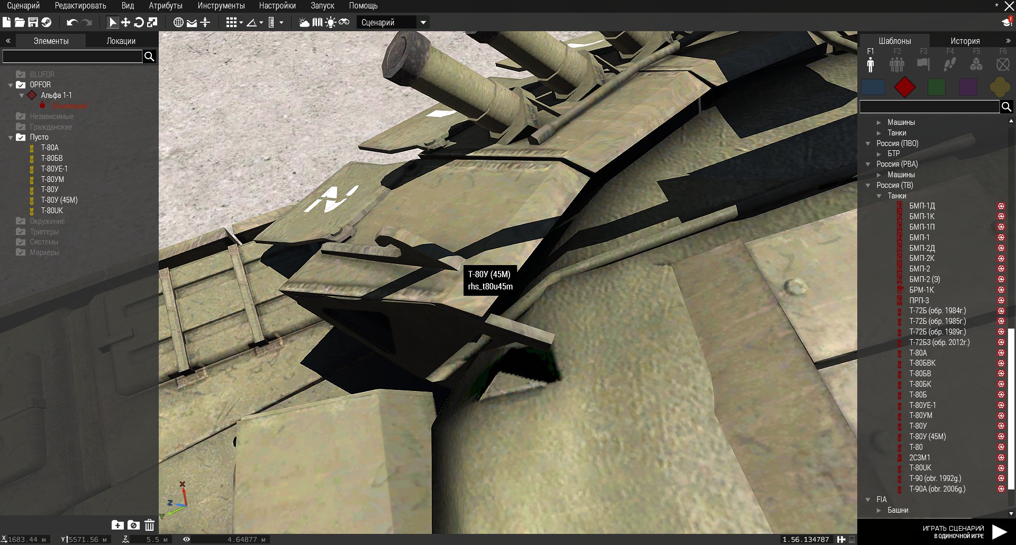Undo the last action

click(x=72, y=22)
